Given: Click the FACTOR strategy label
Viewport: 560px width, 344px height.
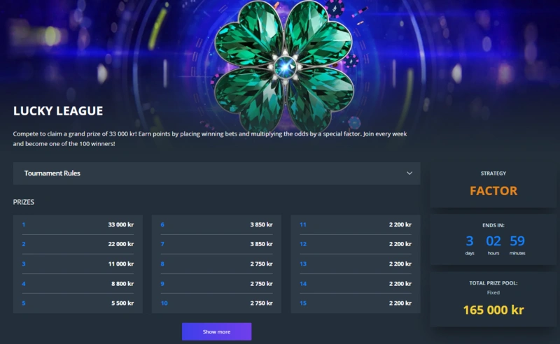Looking at the screenshot, I should pos(493,190).
